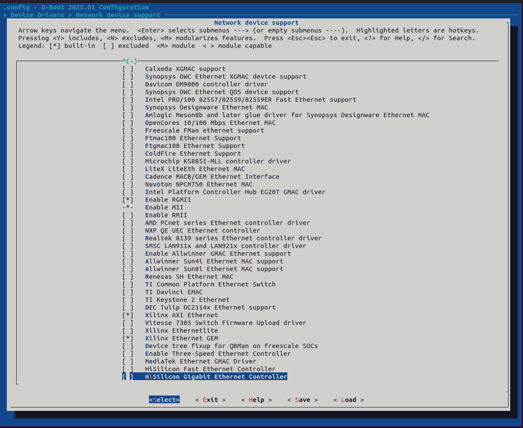
Task: Select Renesas SH Ethernet MAC
Action: [189, 277]
